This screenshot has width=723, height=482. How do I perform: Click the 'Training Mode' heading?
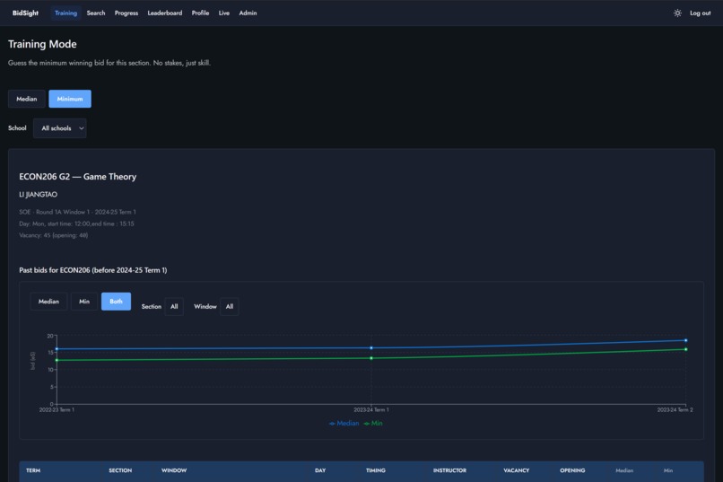click(x=42, y=44)
